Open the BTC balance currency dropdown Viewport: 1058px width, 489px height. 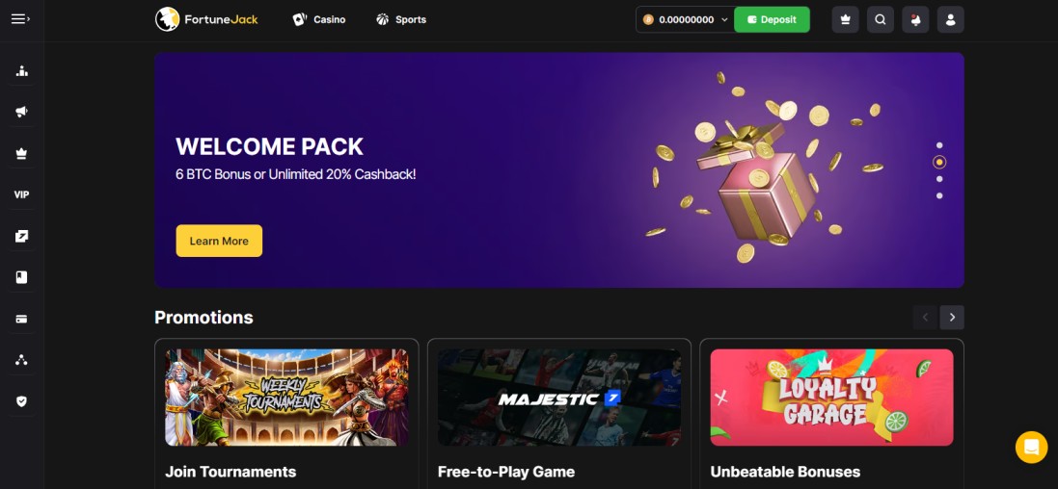point(684,19)
